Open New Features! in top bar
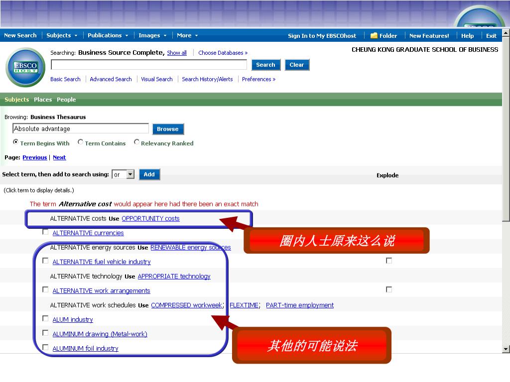The height and width of the screenshot is (382, 510). (x=429, y=36)
